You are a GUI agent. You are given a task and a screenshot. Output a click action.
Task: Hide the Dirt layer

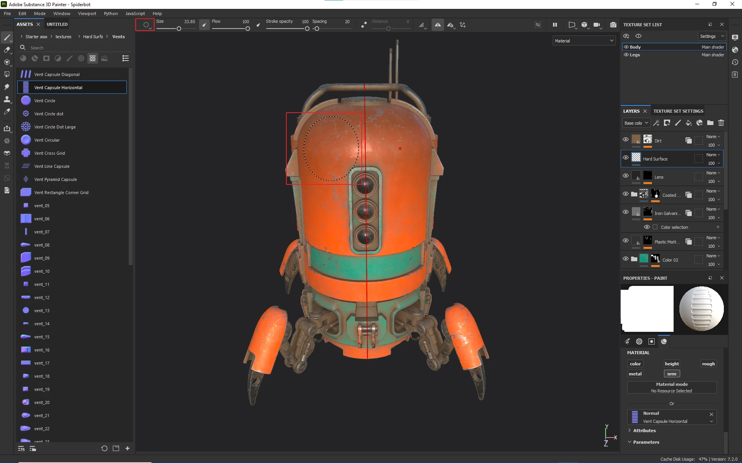[x=626, y=140]
